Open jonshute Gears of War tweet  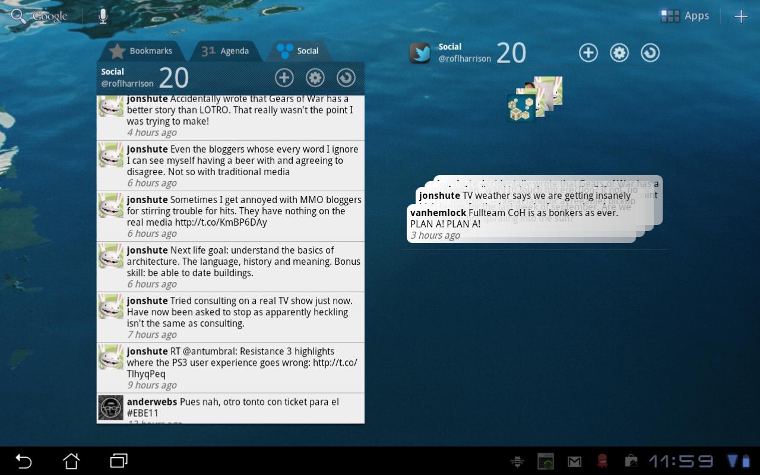tap(230, 118)
